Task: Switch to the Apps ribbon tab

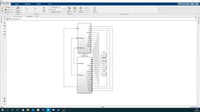Action: pyautogui.click(x=50, y=4)
